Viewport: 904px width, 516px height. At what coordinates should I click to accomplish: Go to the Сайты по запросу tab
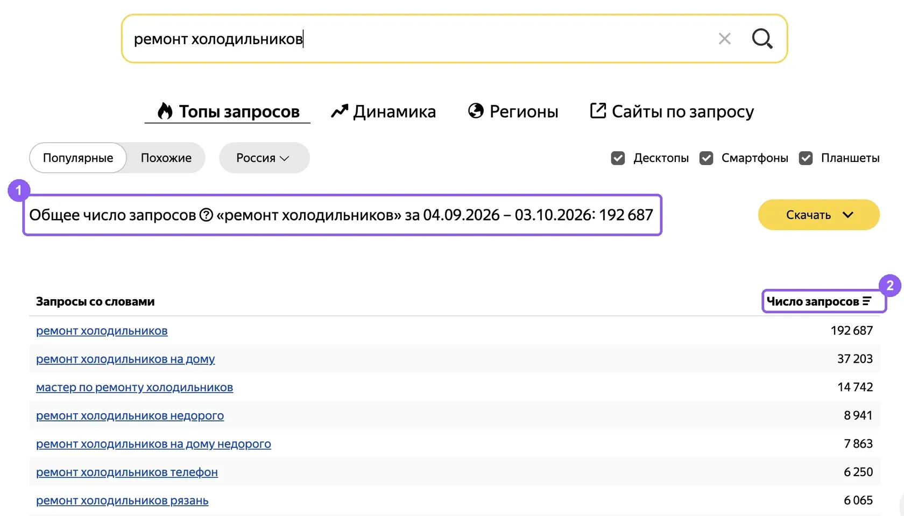672,111
